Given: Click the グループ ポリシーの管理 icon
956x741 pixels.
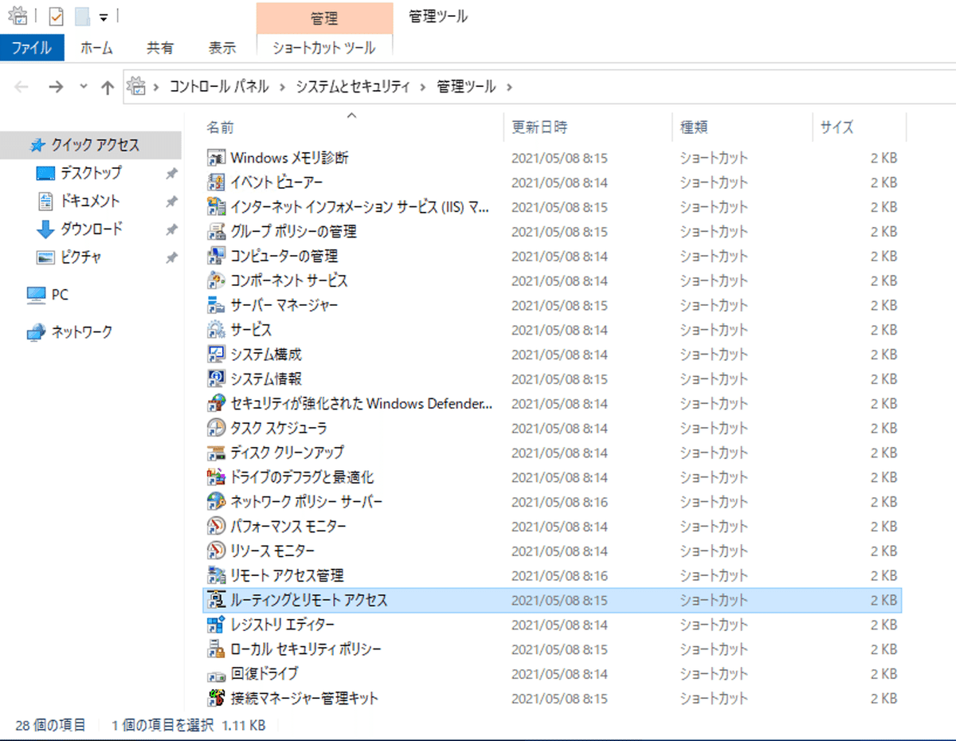Looking at the screenshot, I should point(217,232).
